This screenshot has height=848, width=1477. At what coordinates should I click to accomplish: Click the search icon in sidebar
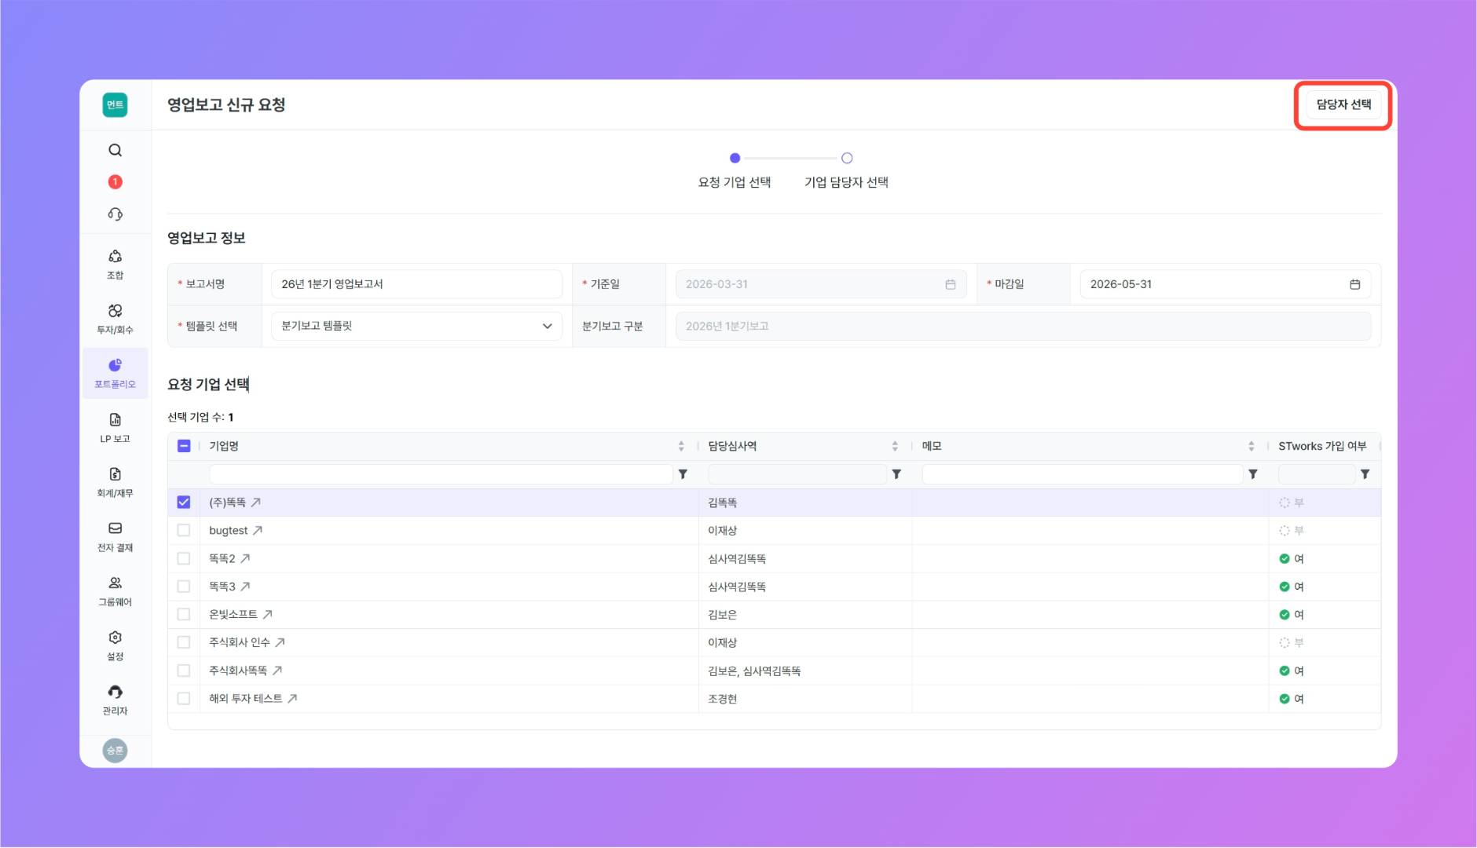click(x=115, y=150)
